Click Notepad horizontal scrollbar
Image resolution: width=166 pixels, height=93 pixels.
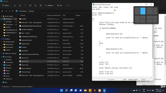(x=122, y=78)
